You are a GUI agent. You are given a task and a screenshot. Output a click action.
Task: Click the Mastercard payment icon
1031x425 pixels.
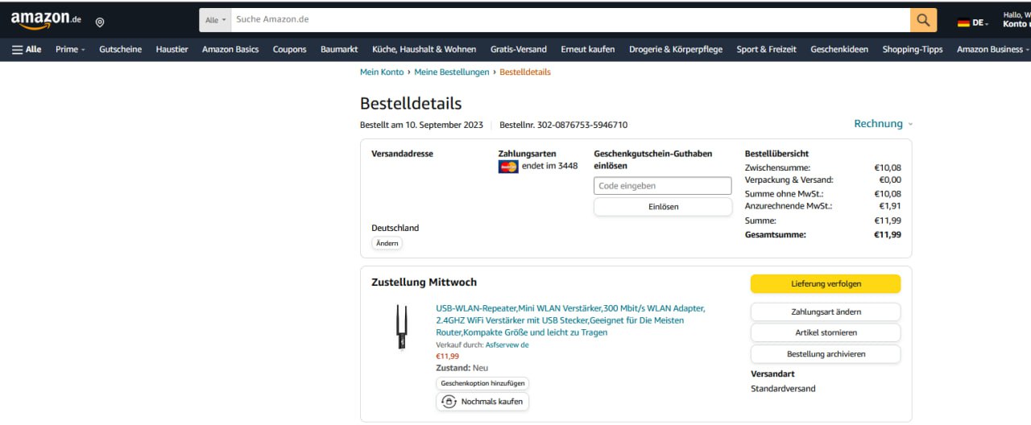pos(508,167)
